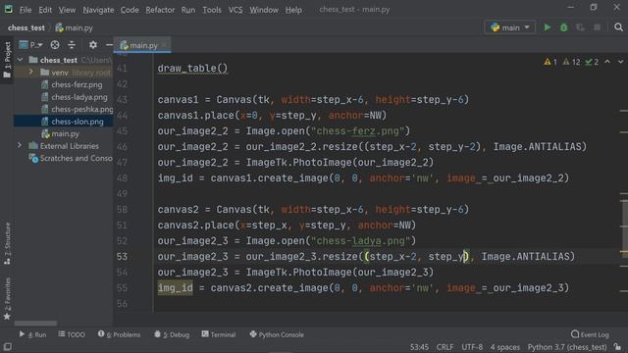
Task: Select the main.py editor tab
Action: pyautogui.click(x=142, y=45)
